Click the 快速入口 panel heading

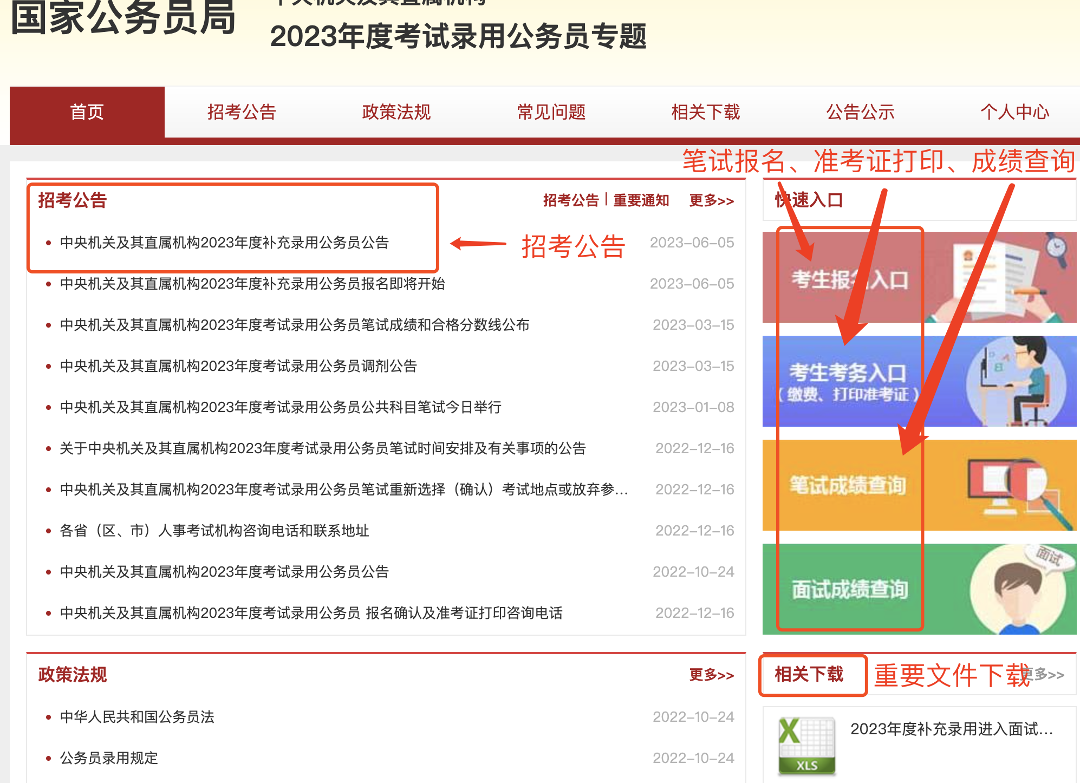[809, 200]
